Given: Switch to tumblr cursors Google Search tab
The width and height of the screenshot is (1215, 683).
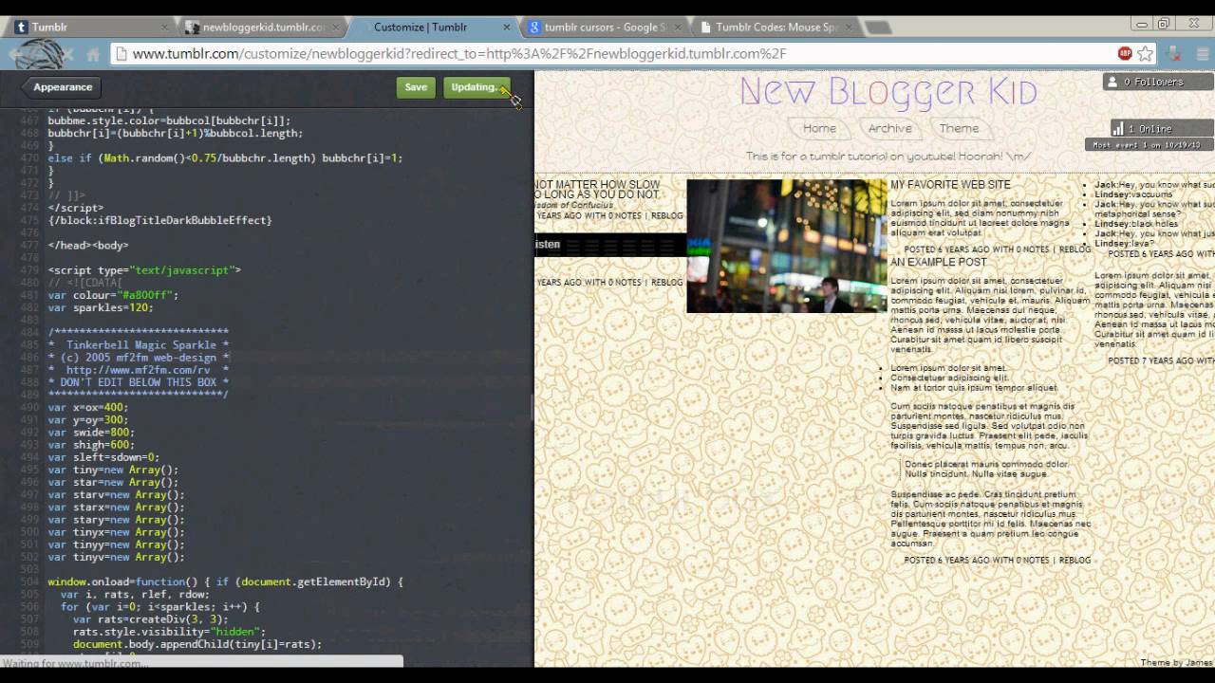Looking at the screenshot, I should coord(604,28).
